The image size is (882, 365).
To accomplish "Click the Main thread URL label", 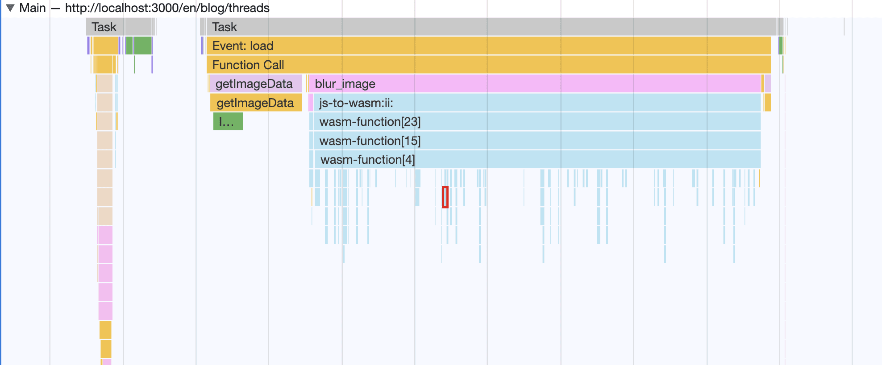I will tap(167, 8).
